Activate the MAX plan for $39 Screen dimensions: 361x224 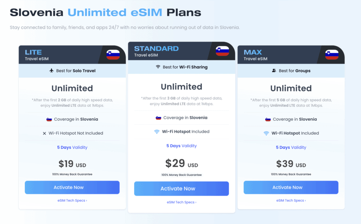[x=291, y=187]
